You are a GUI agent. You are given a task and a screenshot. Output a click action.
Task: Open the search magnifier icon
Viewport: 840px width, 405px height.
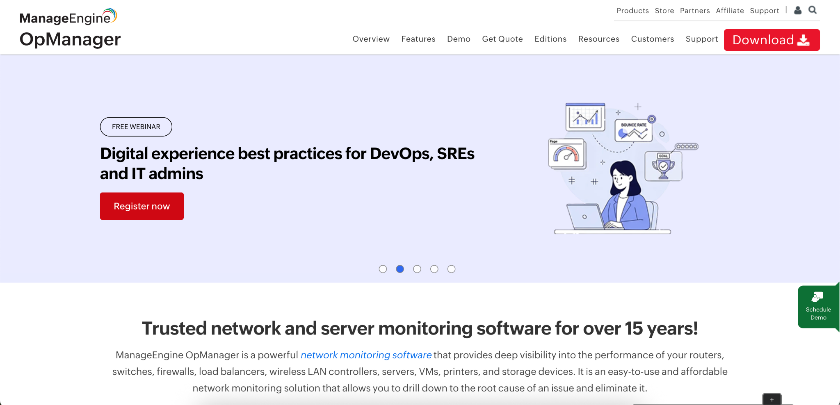coord(812,10)
